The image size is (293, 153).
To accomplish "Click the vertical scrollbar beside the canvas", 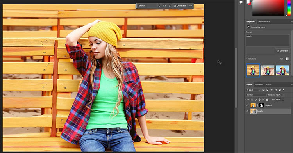I will point(236,78).
